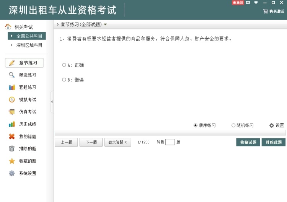Click the answer progress bar

(170, 133)
